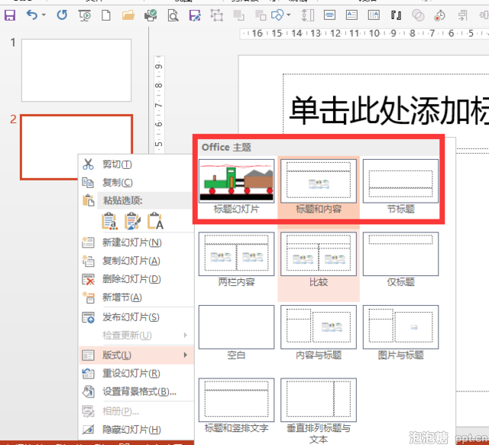Screen dimensions: 489x445
Task: Choose the Use Destination Theme paste icon
Action: point(109,222)
